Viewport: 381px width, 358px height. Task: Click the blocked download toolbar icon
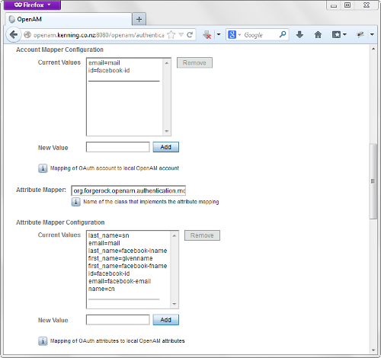207,34
